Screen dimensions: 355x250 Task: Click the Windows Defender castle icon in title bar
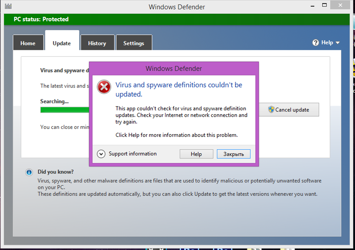[8, 6]
